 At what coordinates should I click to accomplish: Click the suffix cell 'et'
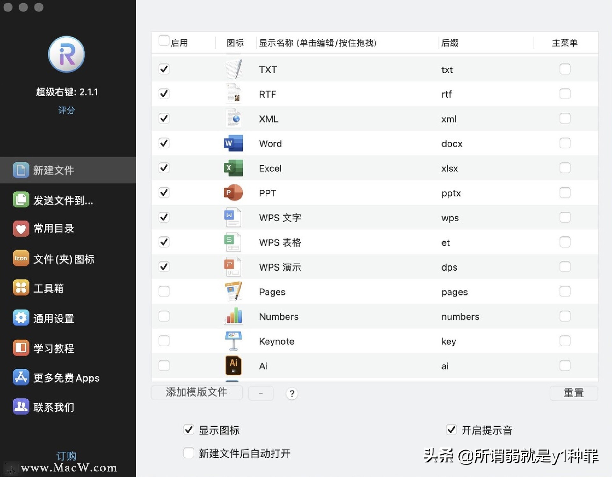coord(445,242)
